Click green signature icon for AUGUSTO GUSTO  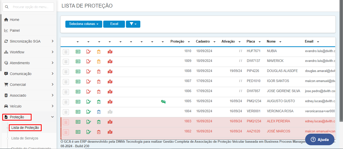(89, 102)
